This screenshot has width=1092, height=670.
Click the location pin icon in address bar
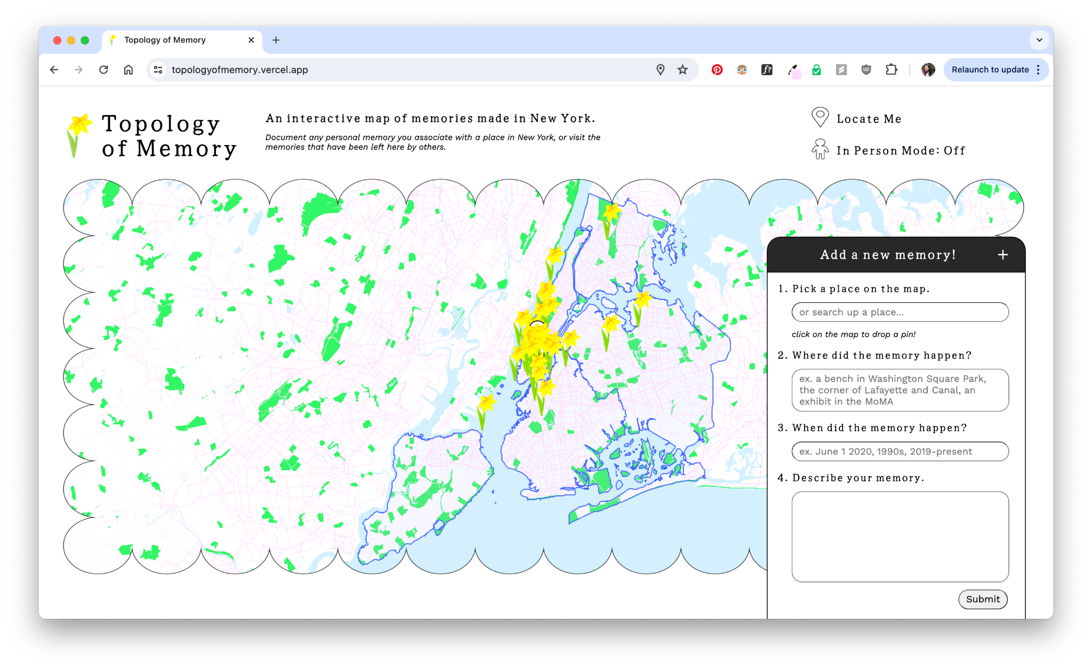point(661,69)
